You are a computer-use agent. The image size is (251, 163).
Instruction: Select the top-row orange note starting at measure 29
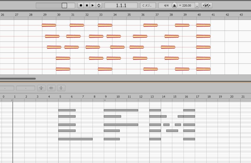(49, 25)
